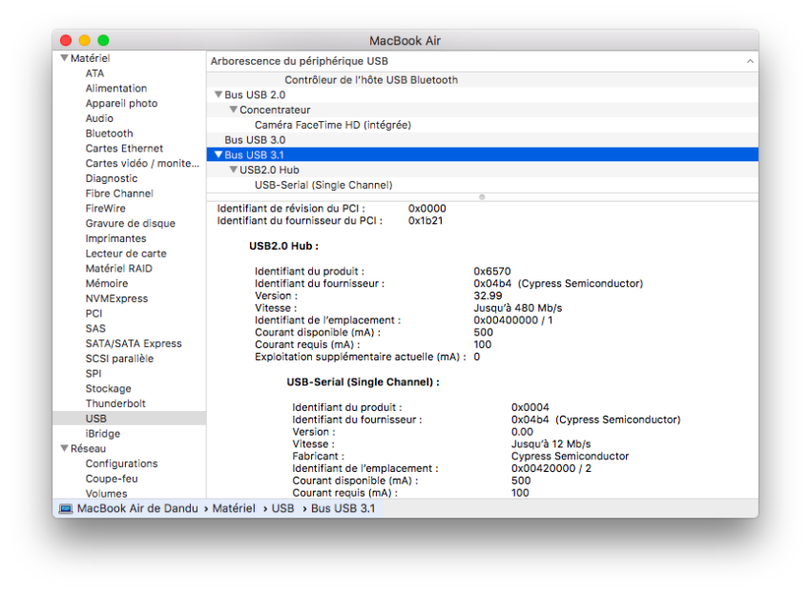Open SATA/SATA Express category
Image resolution: width=811 pixels, height=593 pixels.
tap(134, 343)
